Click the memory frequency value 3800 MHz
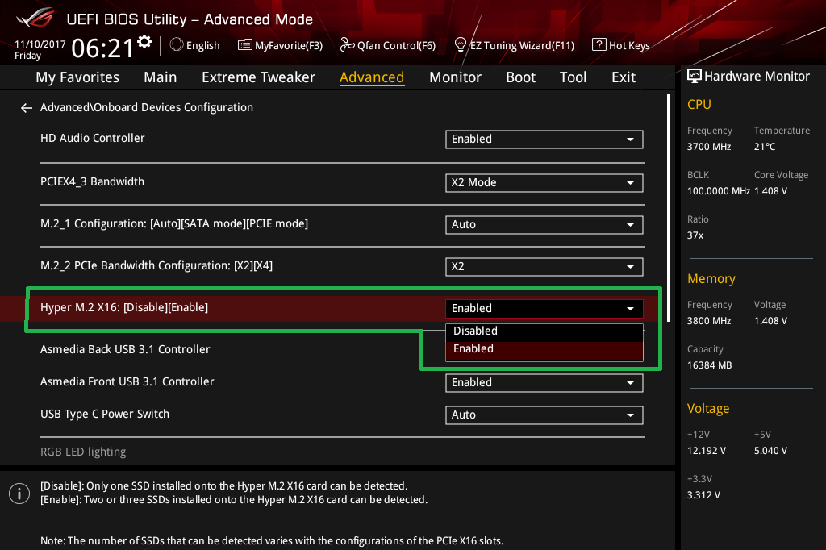The height and width of the screenshot is (550, 826). point(709,321)
